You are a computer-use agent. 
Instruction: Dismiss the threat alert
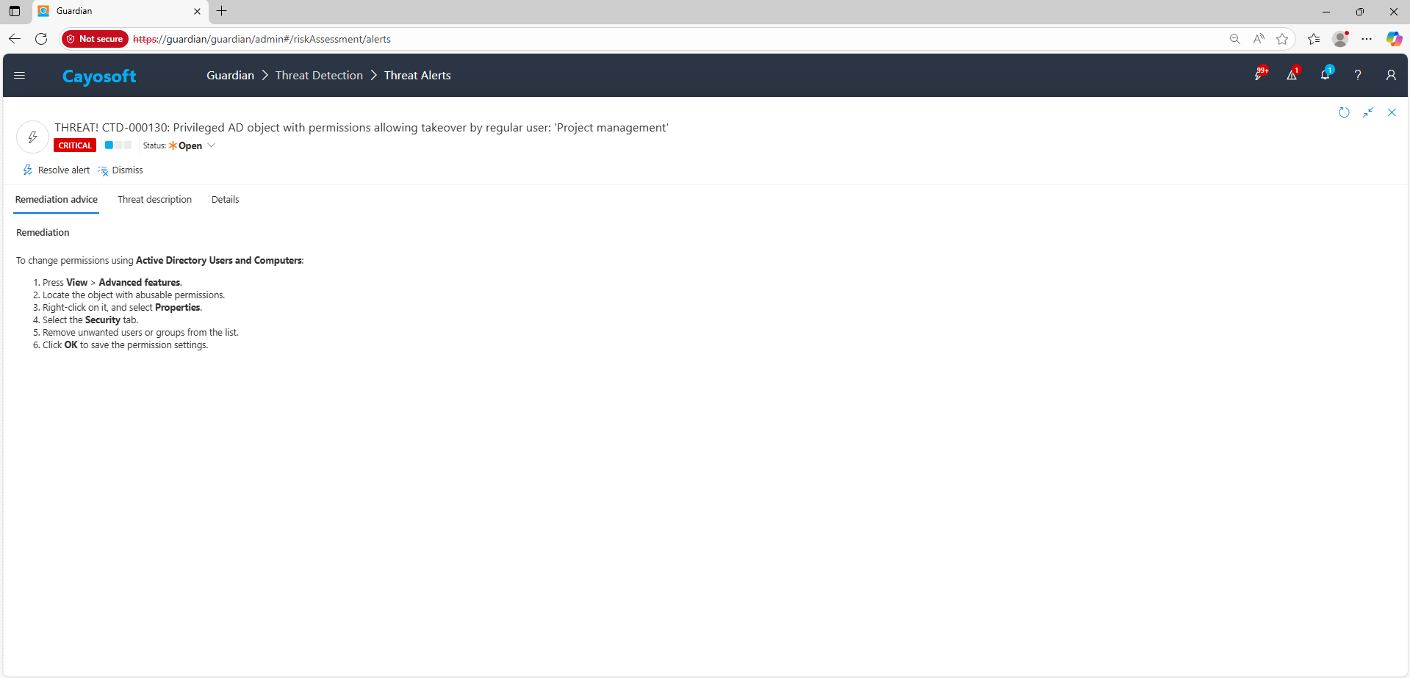click(121, 170)
